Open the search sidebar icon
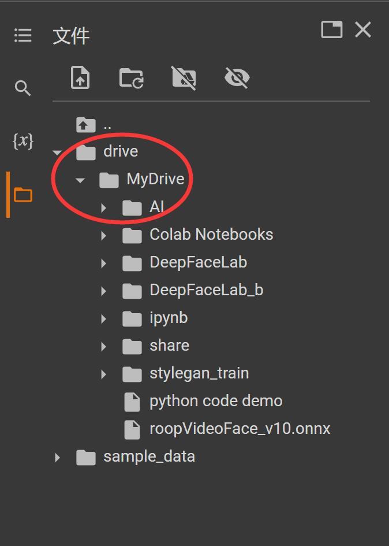Image resolution: width=389 pixels, height=546 pixels. click(23, 88)
